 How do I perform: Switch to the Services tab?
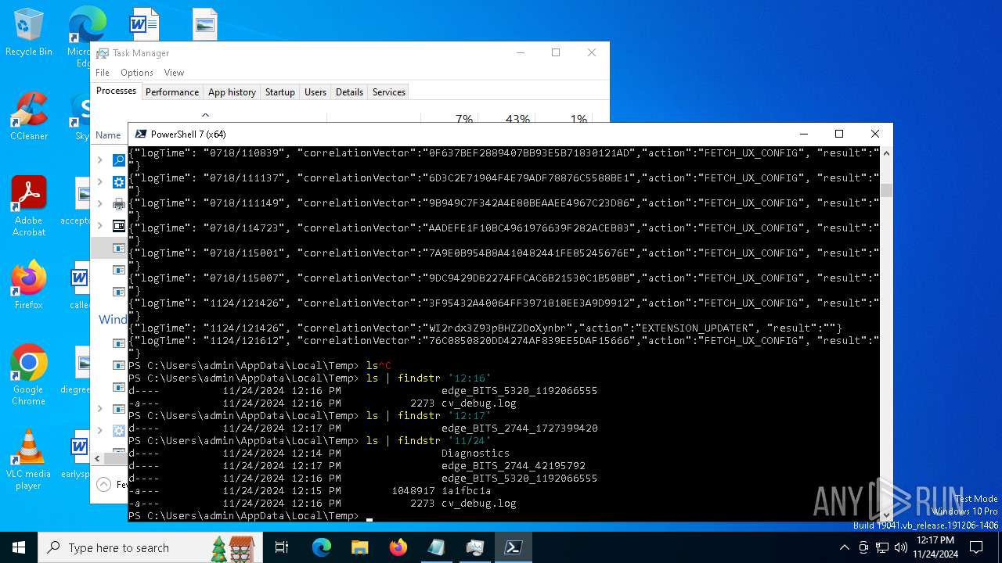(x=389, y=92)
